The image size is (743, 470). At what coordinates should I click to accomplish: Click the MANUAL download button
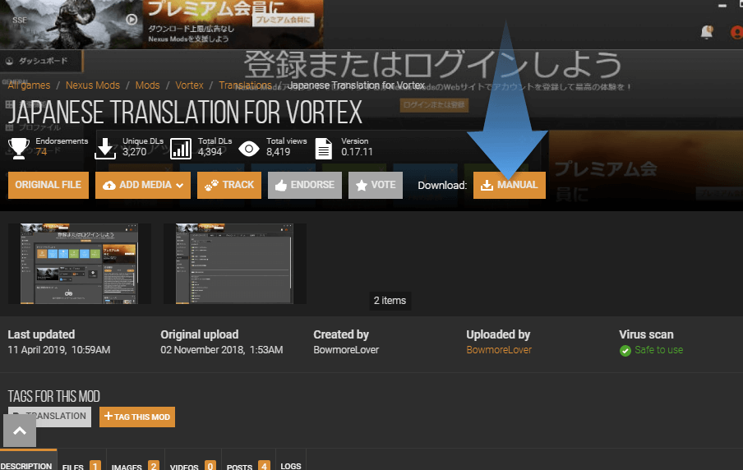(x=509, y=185)
